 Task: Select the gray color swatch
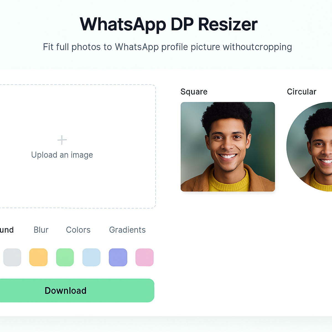[x=12, y=257]
